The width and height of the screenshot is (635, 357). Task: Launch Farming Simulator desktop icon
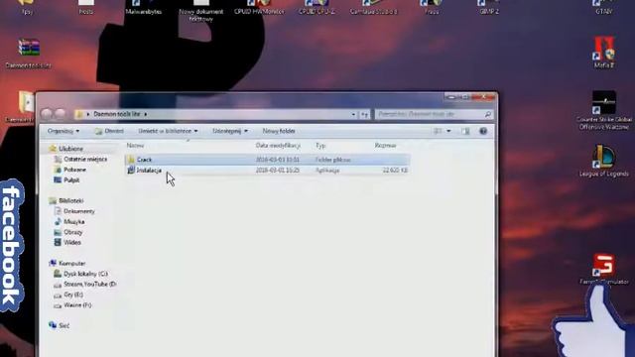[604, 269]
